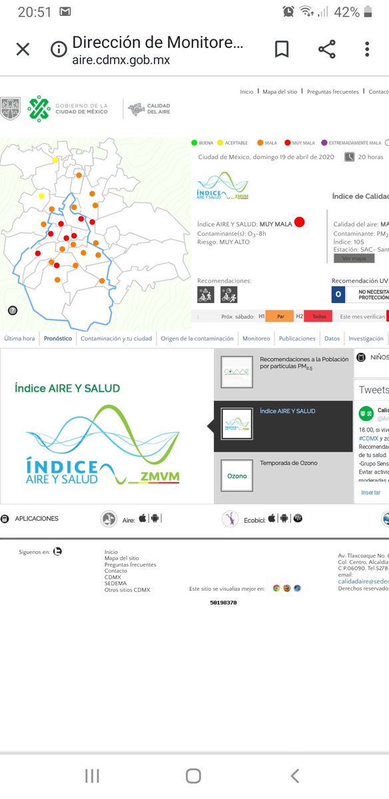Tap the Android home button
This screenshot has width=389, height=799.
[x=193, y=775]
